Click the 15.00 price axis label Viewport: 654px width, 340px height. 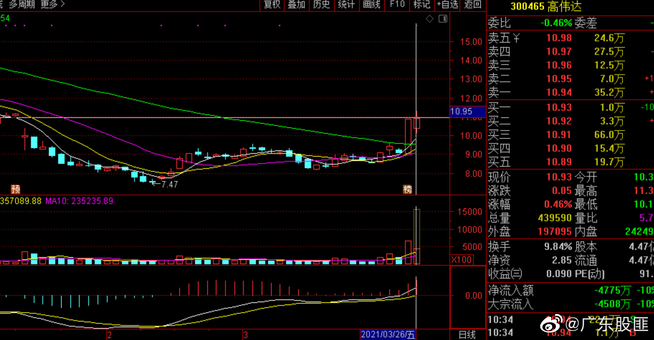(471, 42)
